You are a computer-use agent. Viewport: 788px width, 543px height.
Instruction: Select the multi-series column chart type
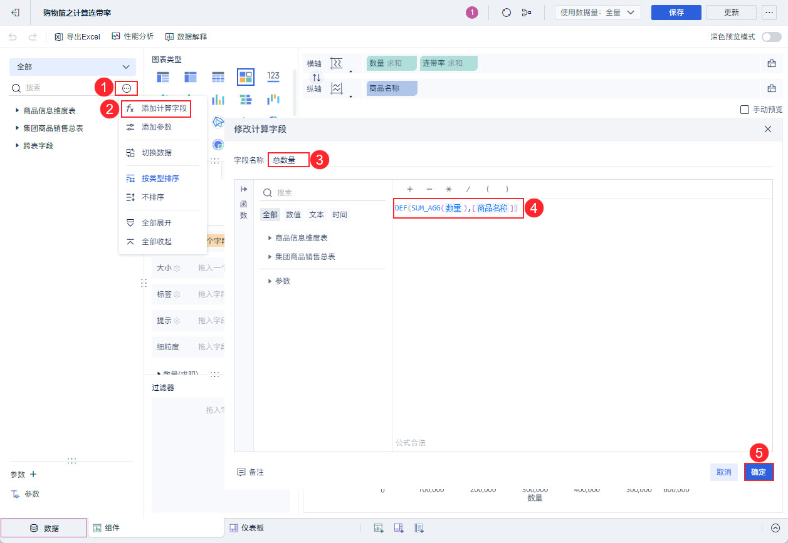pyautogui.click(x=218, y=100)
